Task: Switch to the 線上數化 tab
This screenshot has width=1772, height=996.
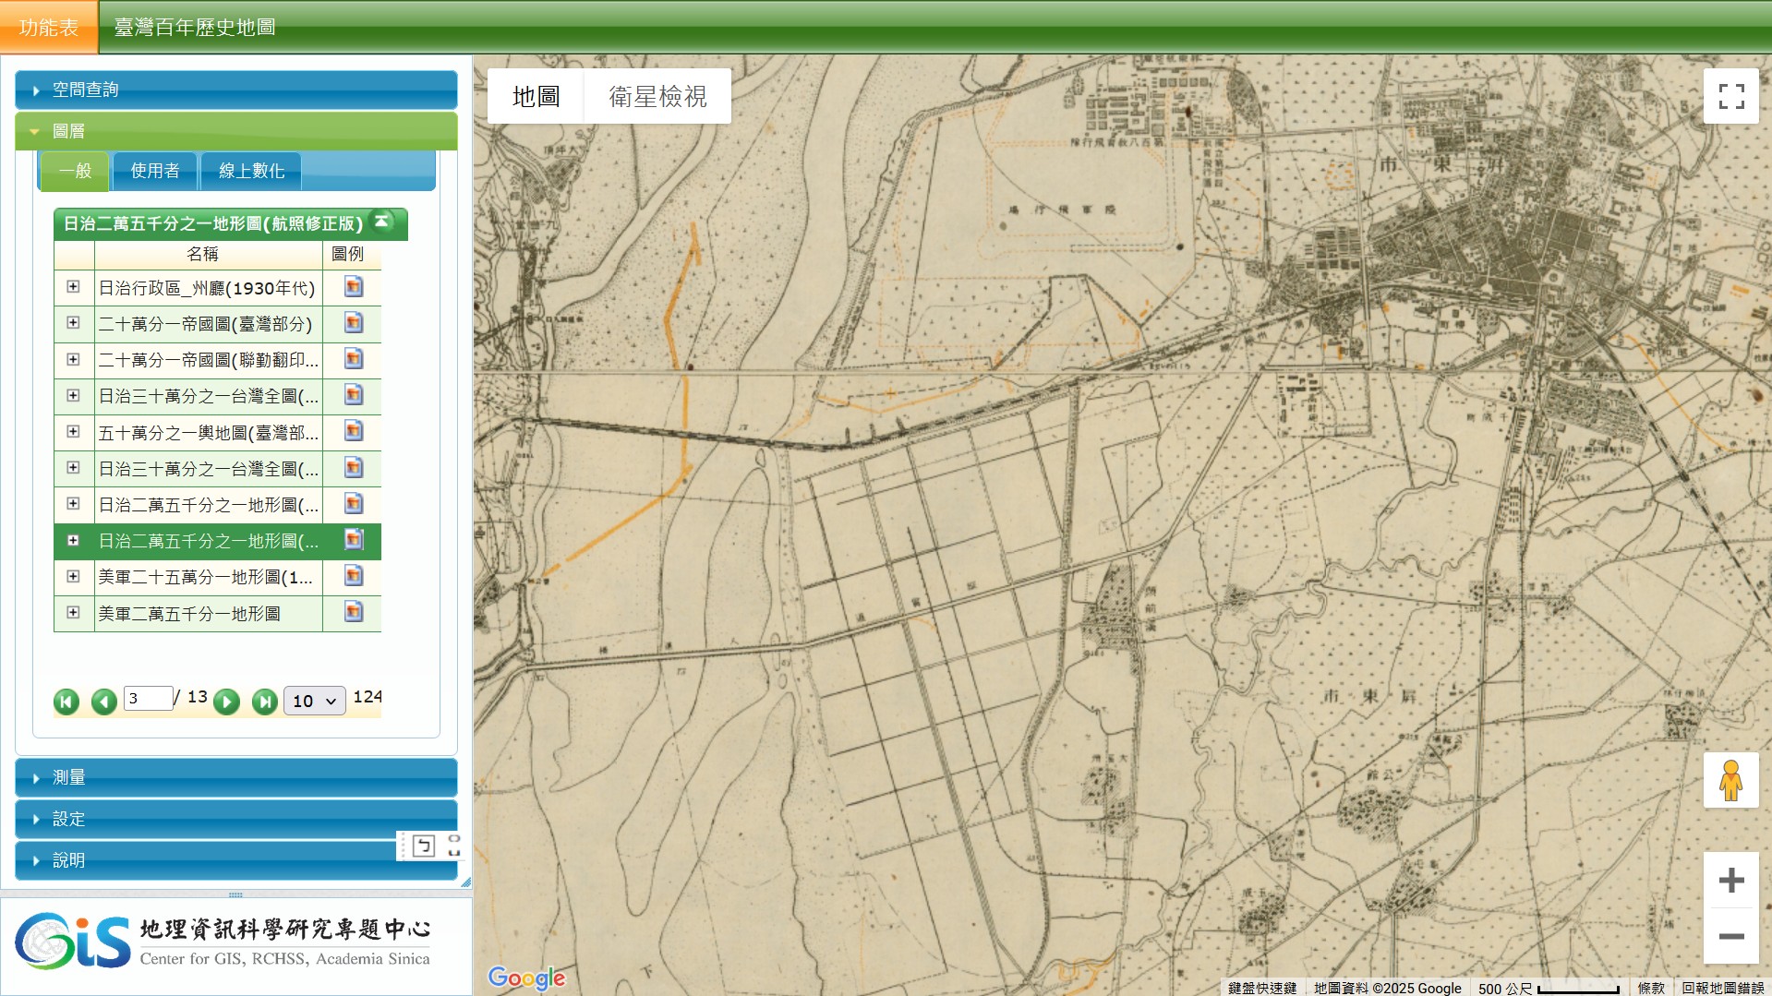Action: click(x=251, y=171)
